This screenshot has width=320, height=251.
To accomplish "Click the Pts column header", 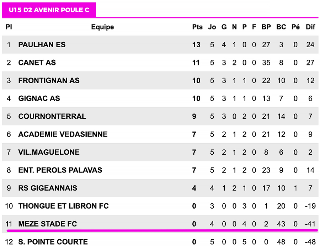I will pos(197,27).
